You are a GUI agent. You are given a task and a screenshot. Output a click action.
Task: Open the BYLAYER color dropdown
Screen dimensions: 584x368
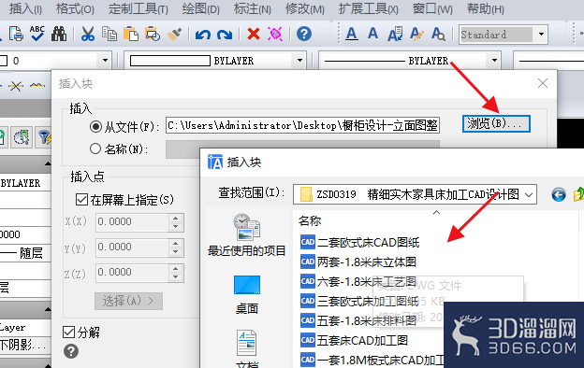point(299,60)
